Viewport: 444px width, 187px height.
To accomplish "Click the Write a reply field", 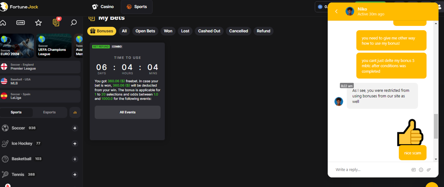I will [371, 169].
